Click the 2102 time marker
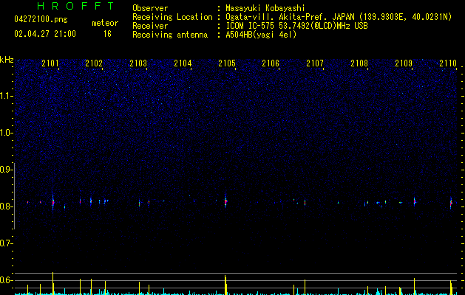Viewport: 465px width, 295px height. pos(94,63)
